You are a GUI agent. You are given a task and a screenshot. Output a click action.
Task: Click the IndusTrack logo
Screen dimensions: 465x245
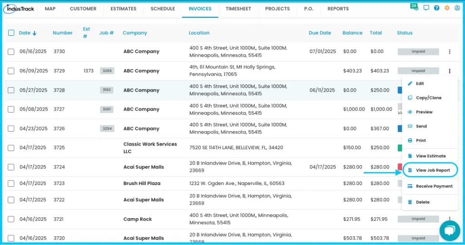20,9
